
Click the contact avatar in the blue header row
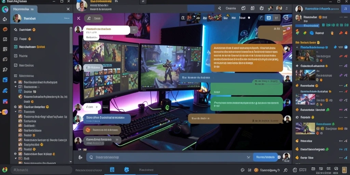(x=17, y=18)
